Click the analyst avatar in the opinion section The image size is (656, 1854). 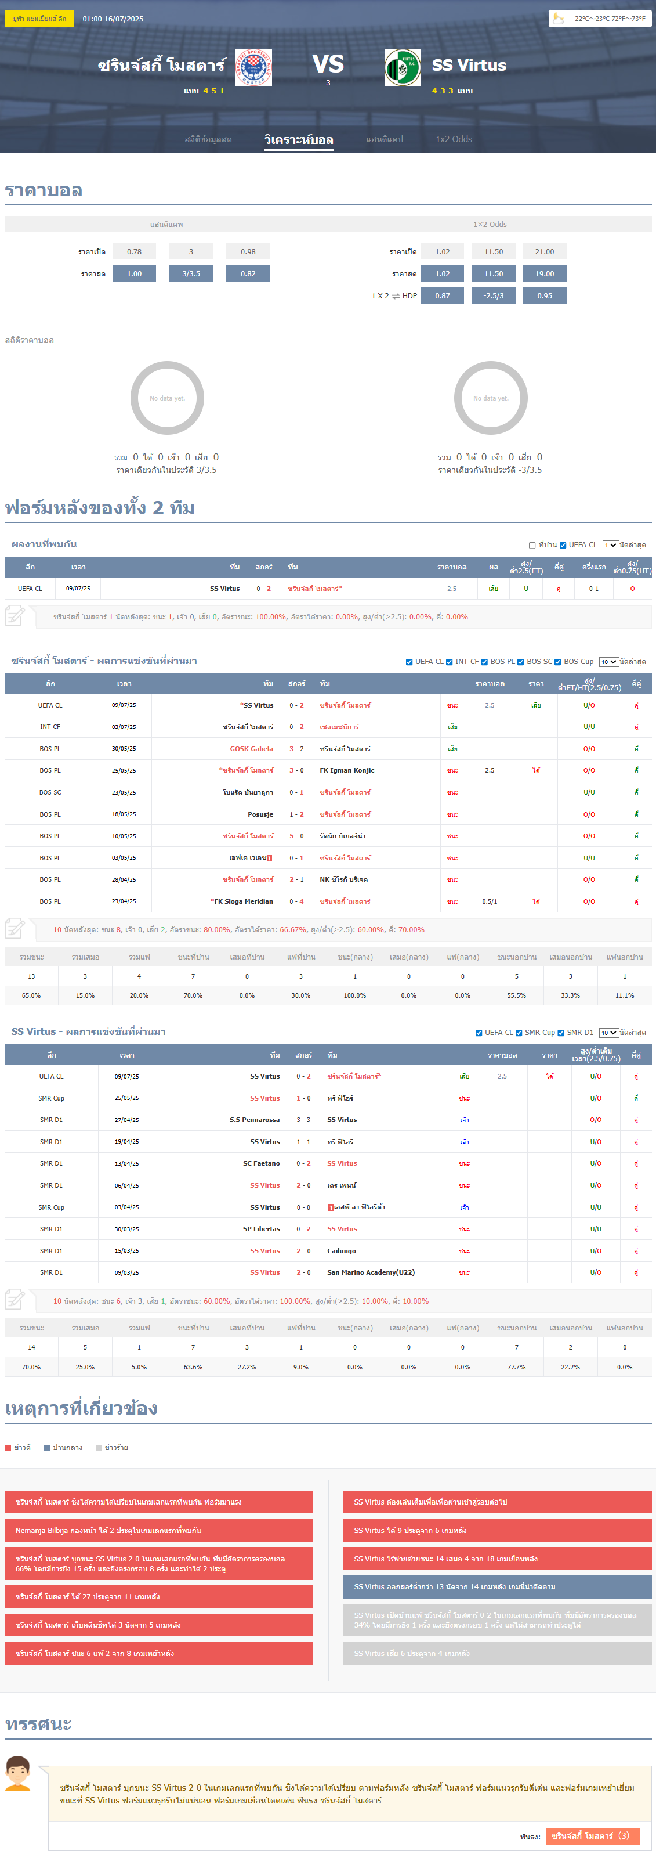point(18,1773)
